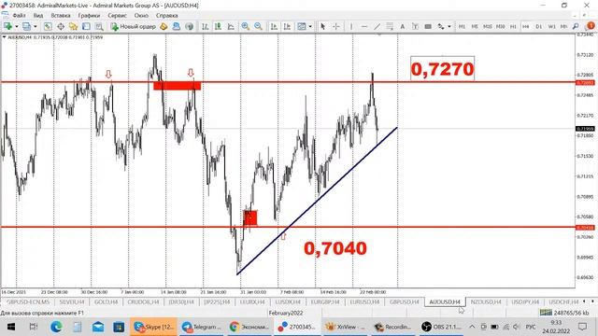Collapse the AUDUSD,H4 chart title triangle
Screen dimensions: 598x336
tap(4, 37)
